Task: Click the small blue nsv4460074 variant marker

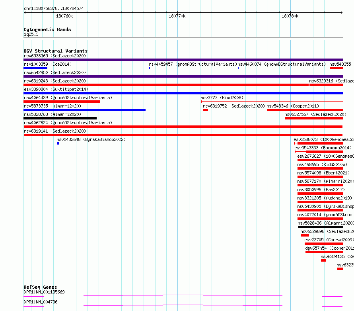Action: click(238, 68)
